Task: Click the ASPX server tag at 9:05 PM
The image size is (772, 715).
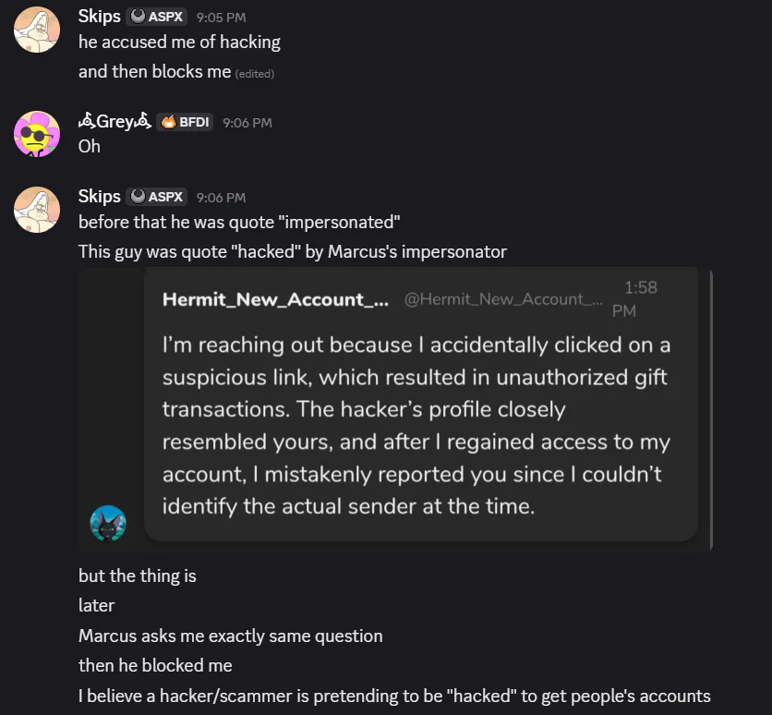Action: pos(158,17)
